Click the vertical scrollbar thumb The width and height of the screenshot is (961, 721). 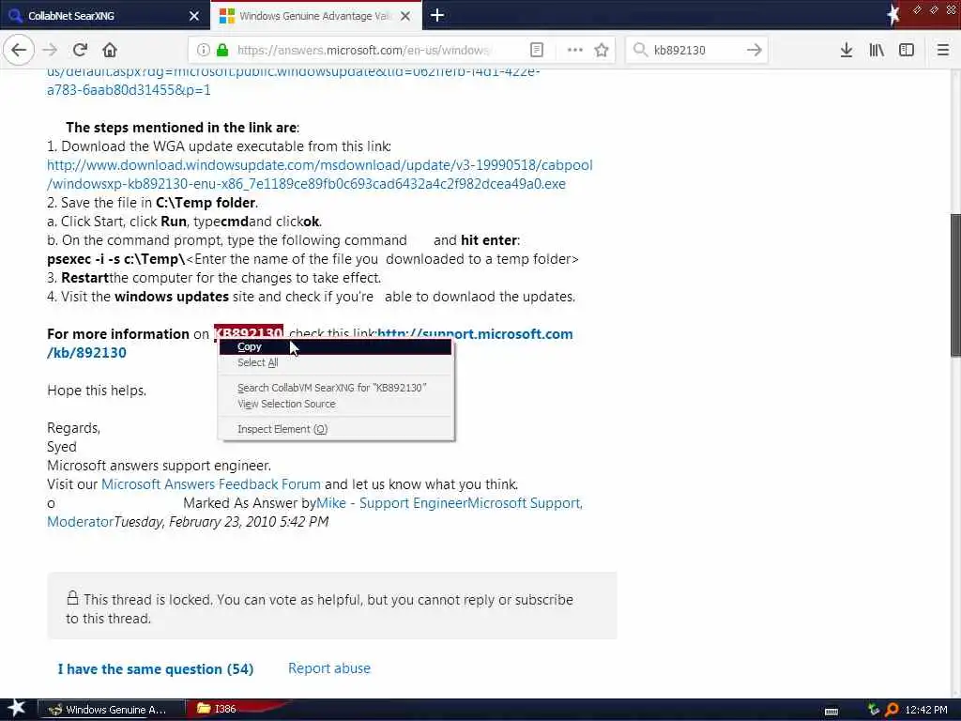pyautogui.click(x=954, y=284)
